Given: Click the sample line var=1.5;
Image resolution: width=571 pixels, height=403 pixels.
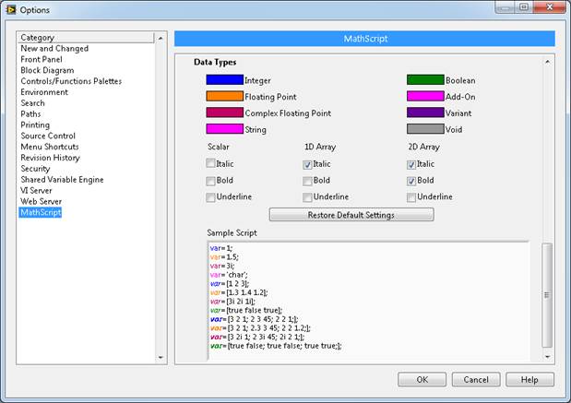Looking at the screenshot, I should pos(224,257).
